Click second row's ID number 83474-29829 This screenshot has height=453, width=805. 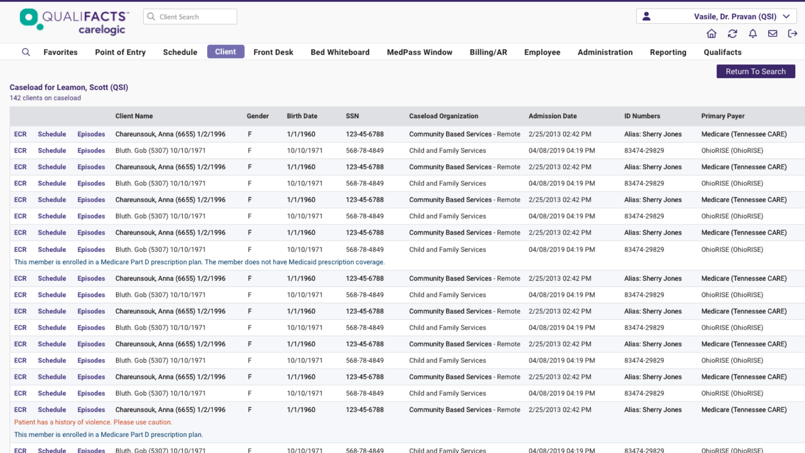[644, 151]
